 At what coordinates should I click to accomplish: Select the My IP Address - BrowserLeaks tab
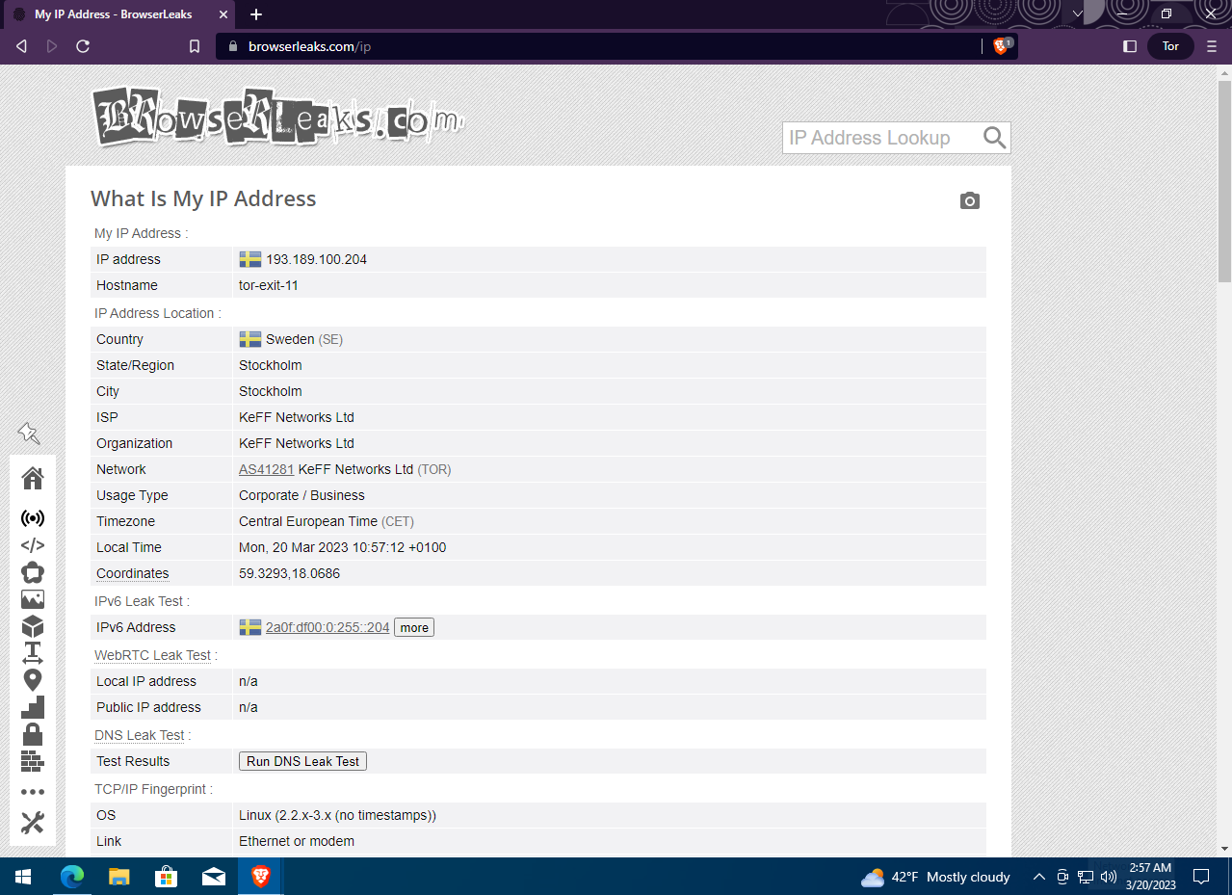point(118,14)
